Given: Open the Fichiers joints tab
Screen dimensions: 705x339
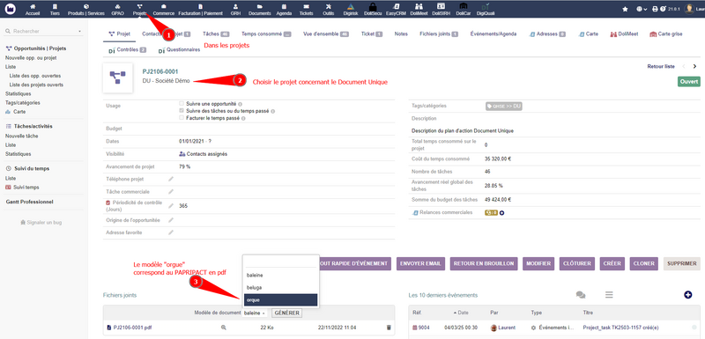Looking at the screenshot, I should (x=439, y=33).
